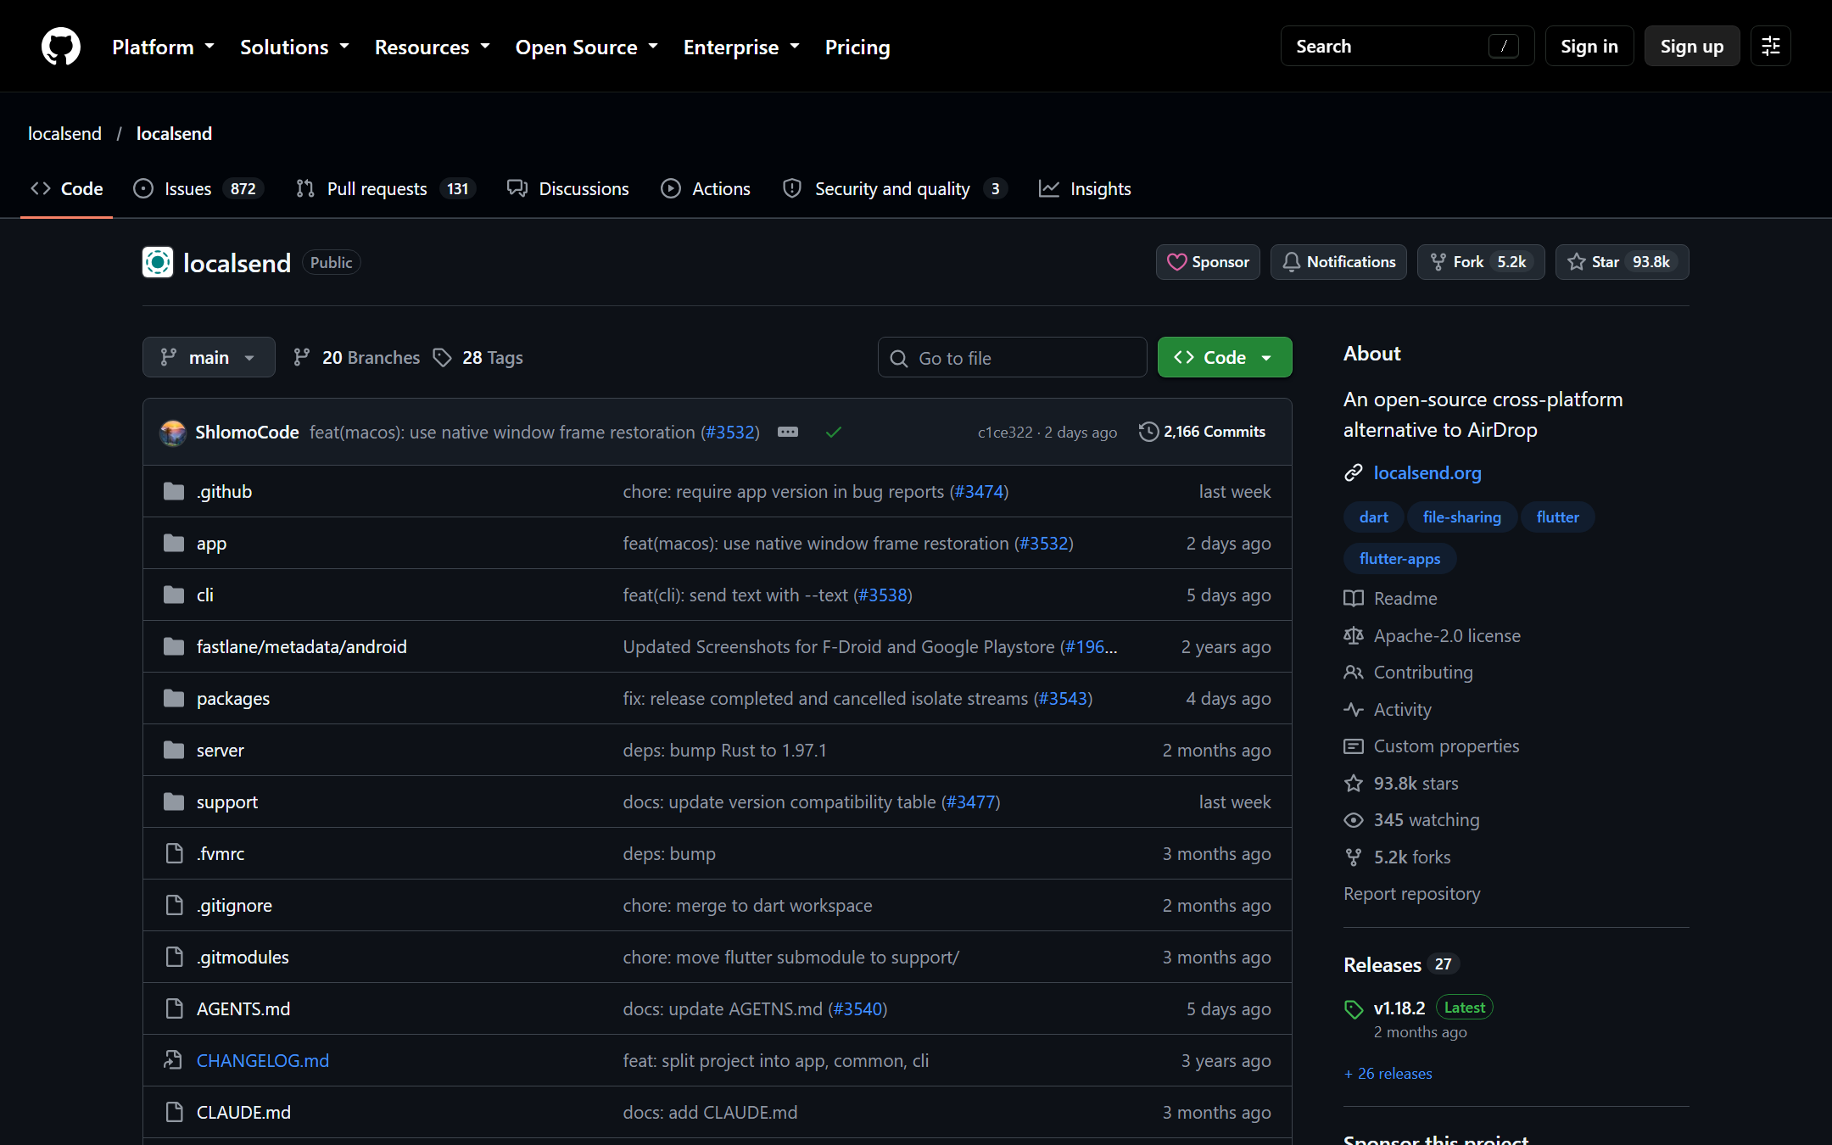
Task: Click the Notifications bell button
Action: 1338,262
